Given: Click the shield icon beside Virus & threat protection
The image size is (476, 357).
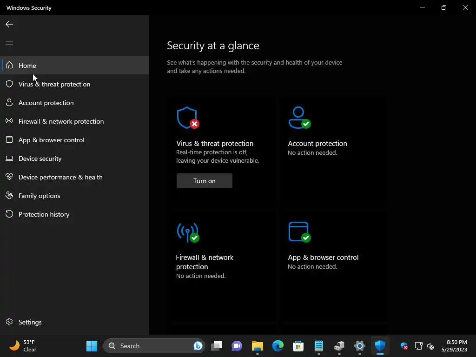Looking at the screenshot, I should pyautogui.click(x=9, y=84).
